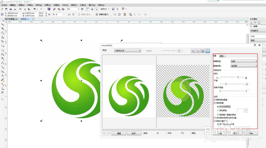Click the New document icon
266x148 pixels.
(2, 9)
